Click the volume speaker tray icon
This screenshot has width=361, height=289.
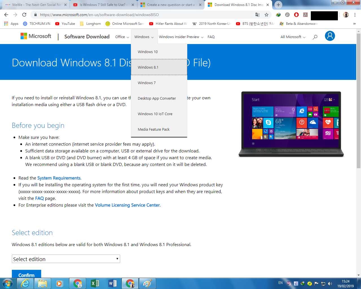[x=330, y=283]
